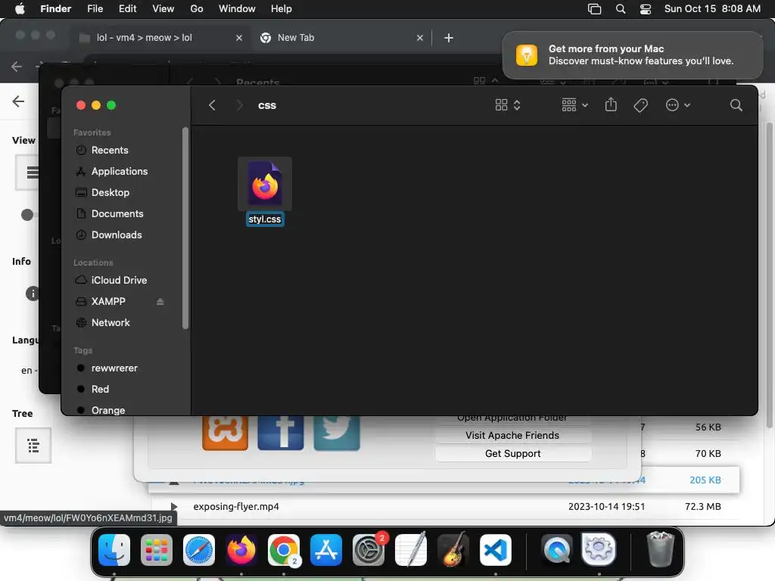
Task: Go forward in the css Finder window
Action: pos(240,105)
